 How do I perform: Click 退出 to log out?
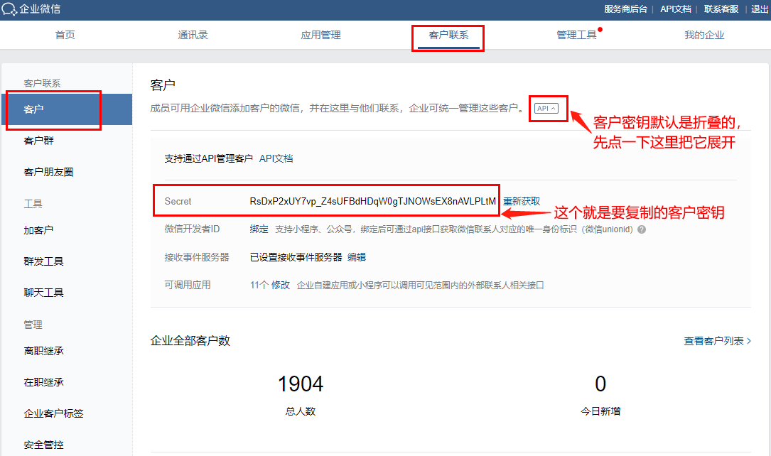(759, 9)
